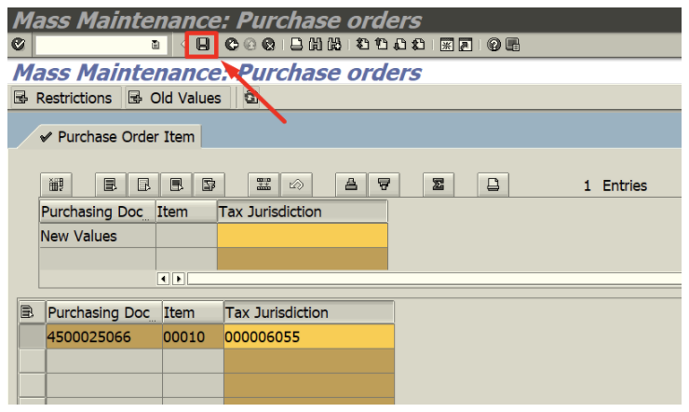Viewport: 689px width, 412px height.
Task: Click the Old Values button
Action: pos(176,98)
